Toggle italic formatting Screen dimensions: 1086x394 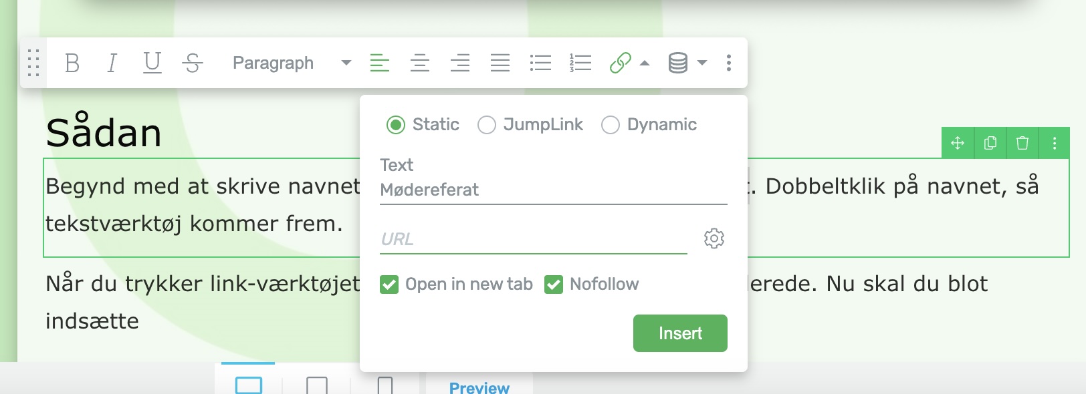coord(112,63)
